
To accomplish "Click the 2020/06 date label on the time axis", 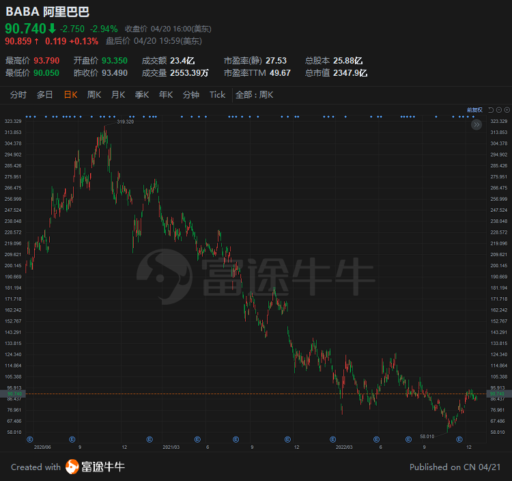I will click(x=42, y=447).
